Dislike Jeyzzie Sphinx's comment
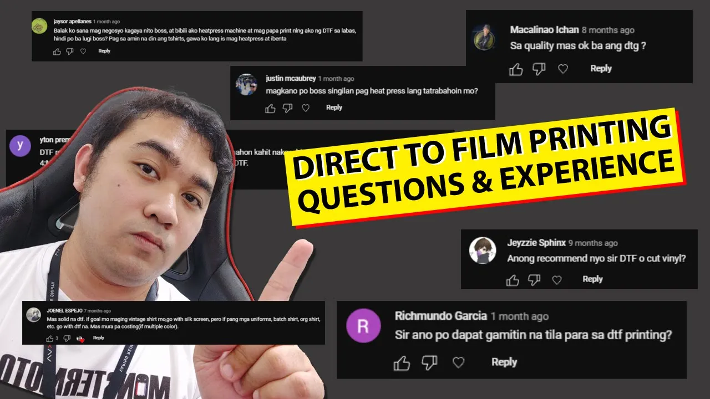This screenshot has height=399, width=710. pos(534,280)
